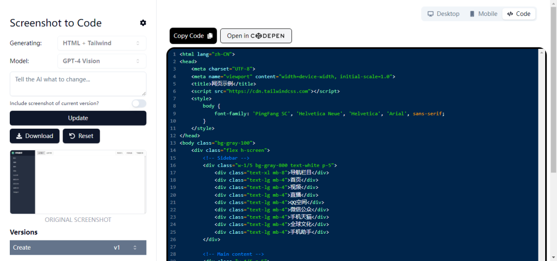The image size is (557, 261).
Task: Click the Desktop monitor icon
Action: (x=431, y=14)
